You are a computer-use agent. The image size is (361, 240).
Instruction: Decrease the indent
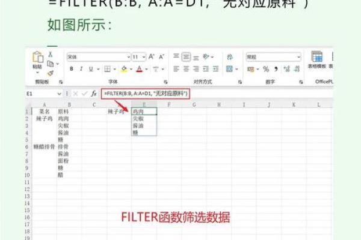[x=206, y=68]
